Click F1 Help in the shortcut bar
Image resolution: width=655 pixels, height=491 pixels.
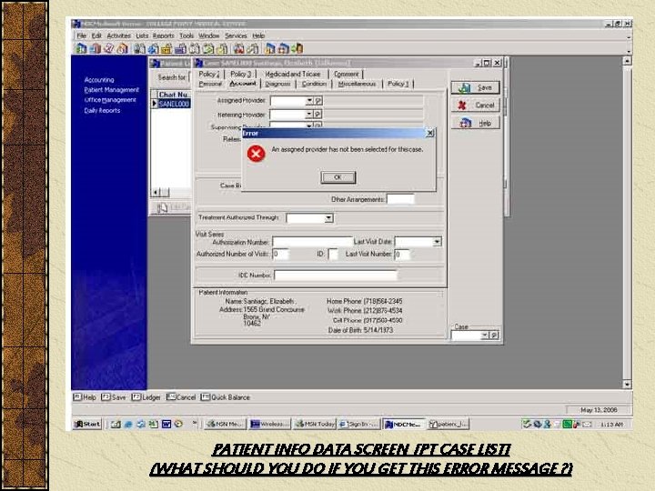(x=85, y=397)
